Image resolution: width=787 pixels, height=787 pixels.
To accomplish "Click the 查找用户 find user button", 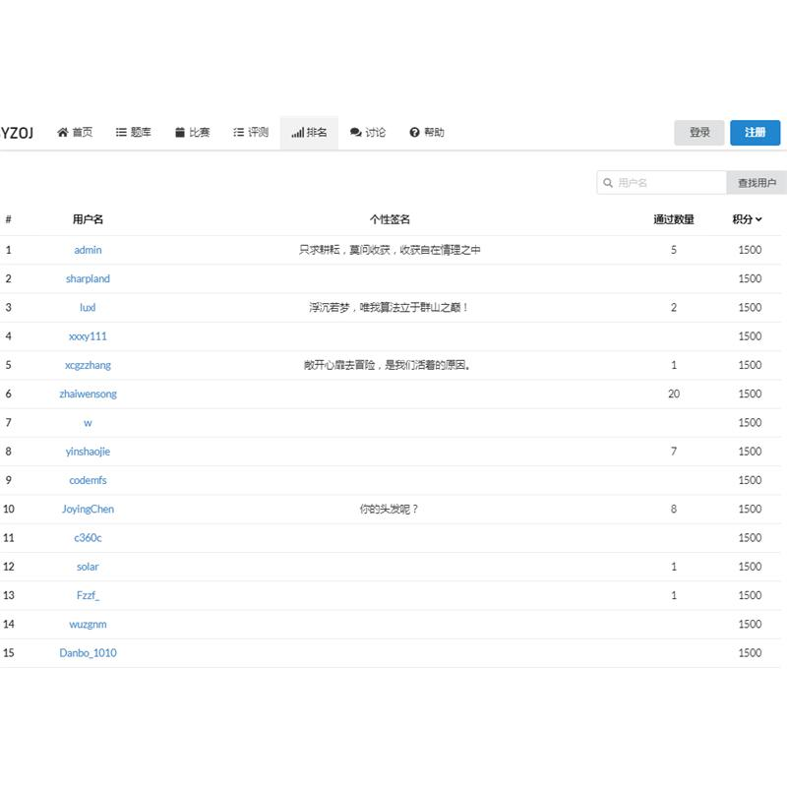I will 757,183.
